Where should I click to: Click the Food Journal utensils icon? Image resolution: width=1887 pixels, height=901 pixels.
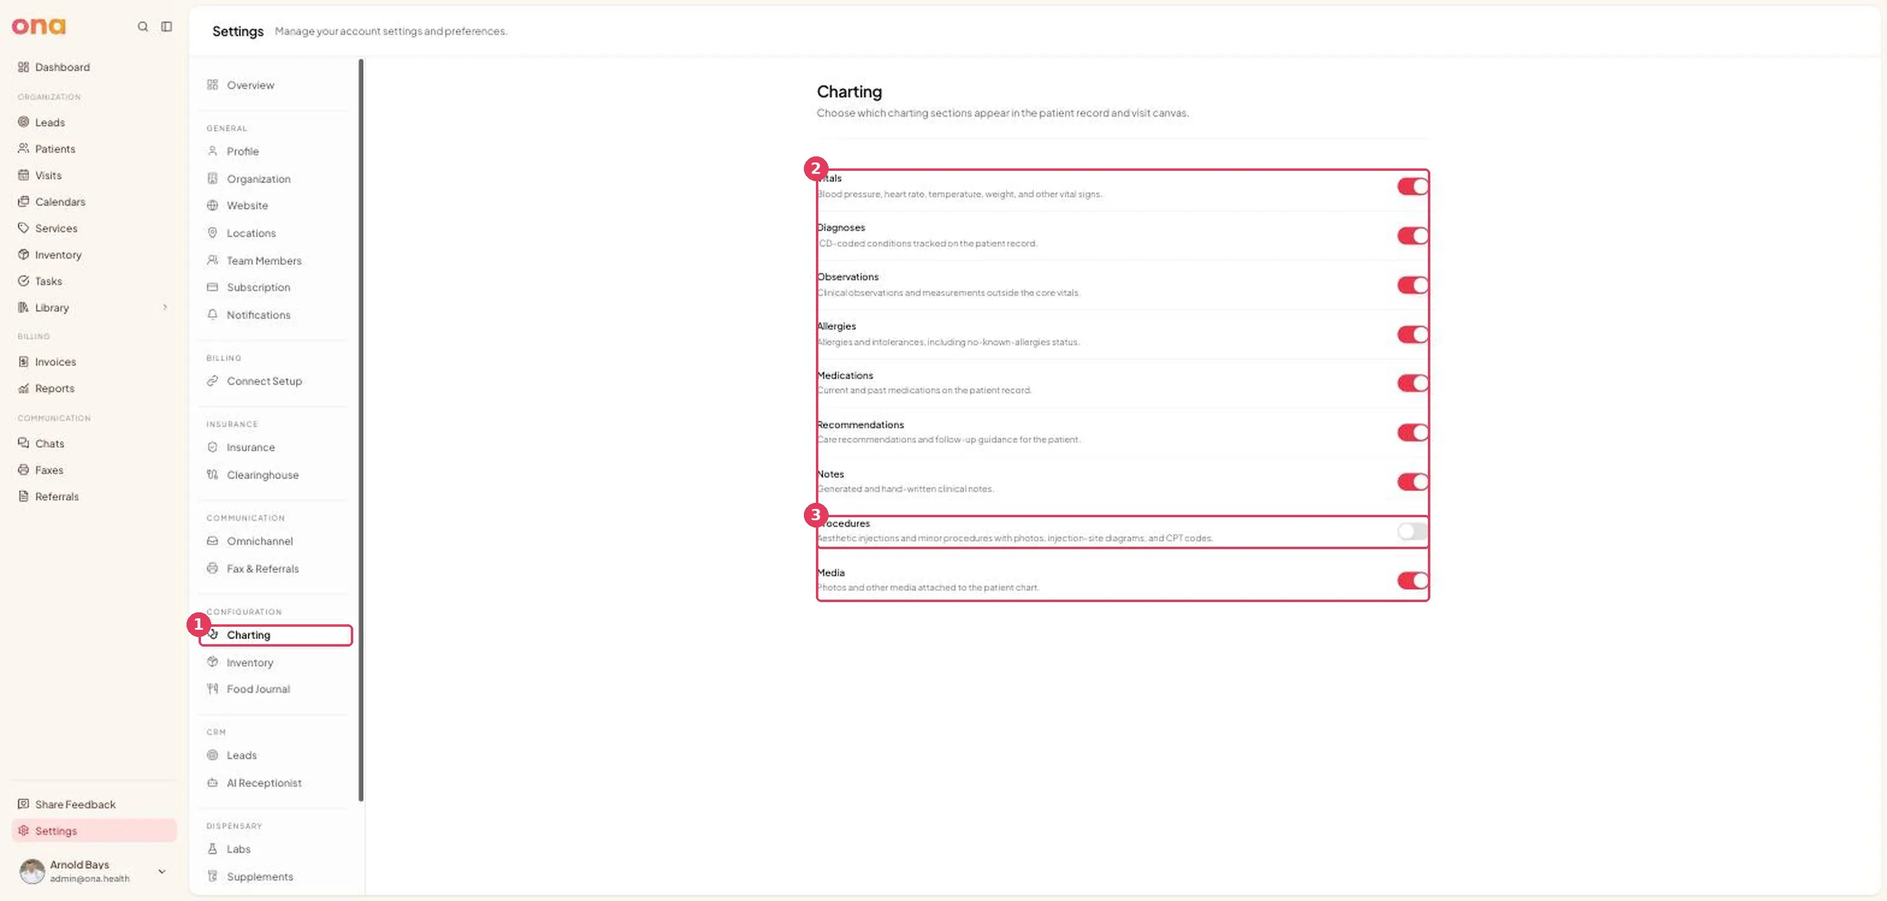tap(212, 688)
